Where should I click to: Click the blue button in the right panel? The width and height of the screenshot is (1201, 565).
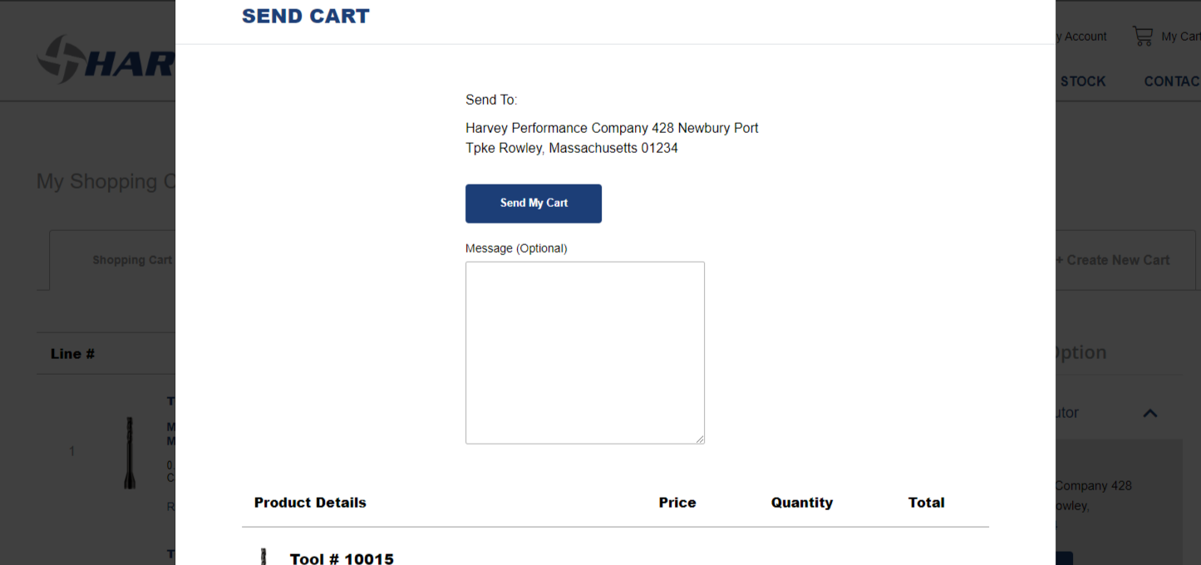[1066, 558]
